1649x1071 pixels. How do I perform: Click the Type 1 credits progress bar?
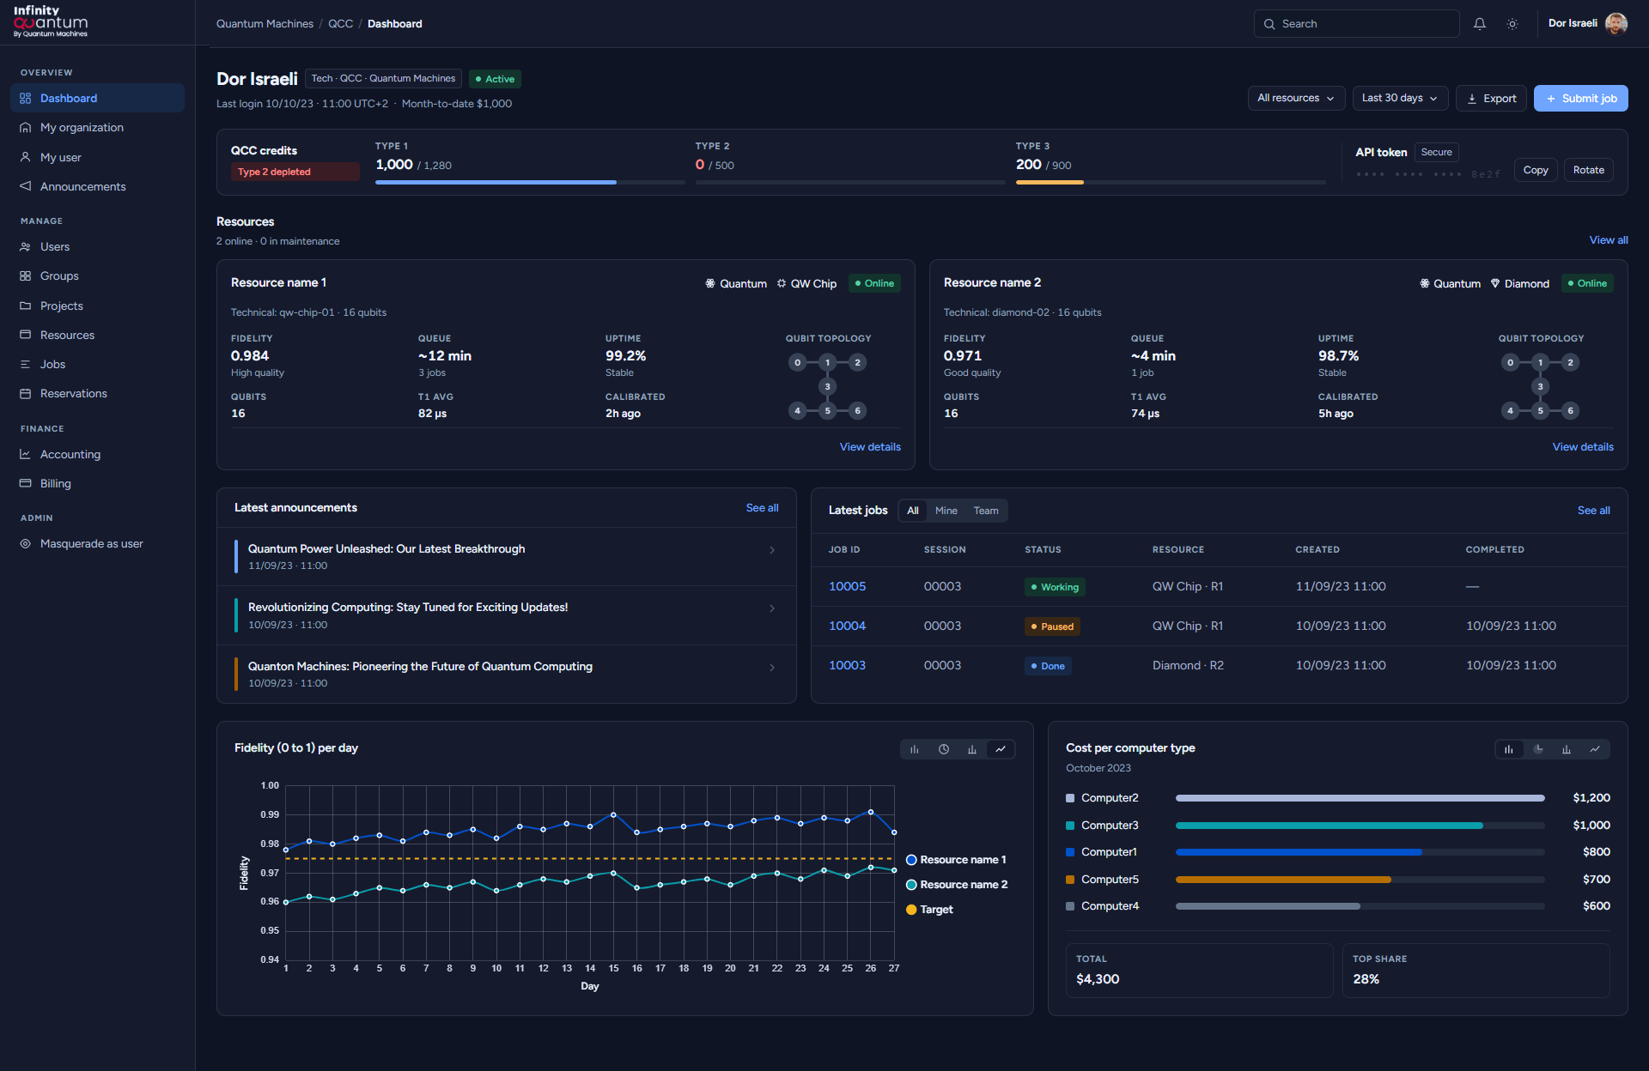click(529, 182)
